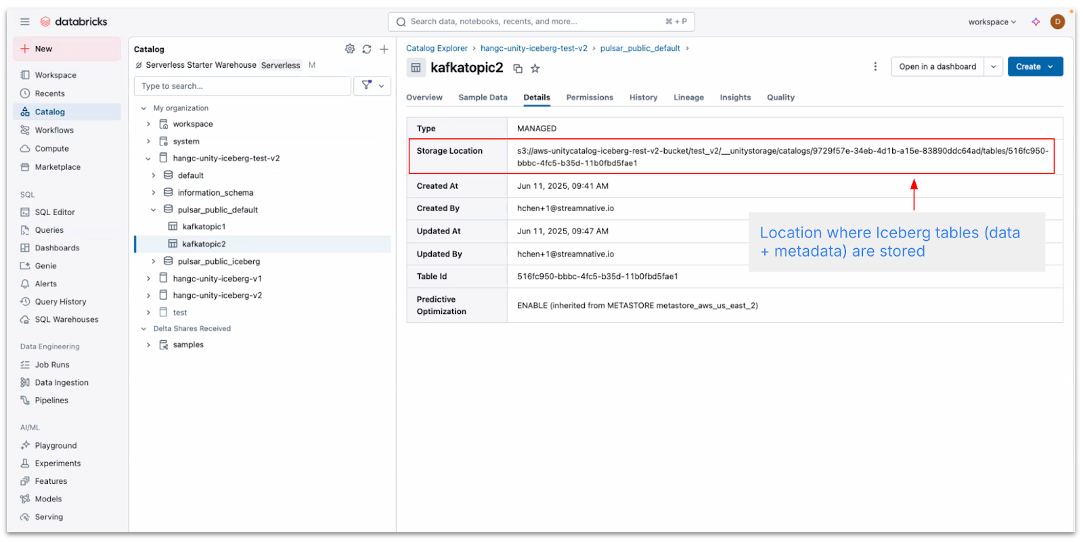Open the hamburger navigation menu
Viewport: 1083px width, 542px height.
tap(25, 22)
